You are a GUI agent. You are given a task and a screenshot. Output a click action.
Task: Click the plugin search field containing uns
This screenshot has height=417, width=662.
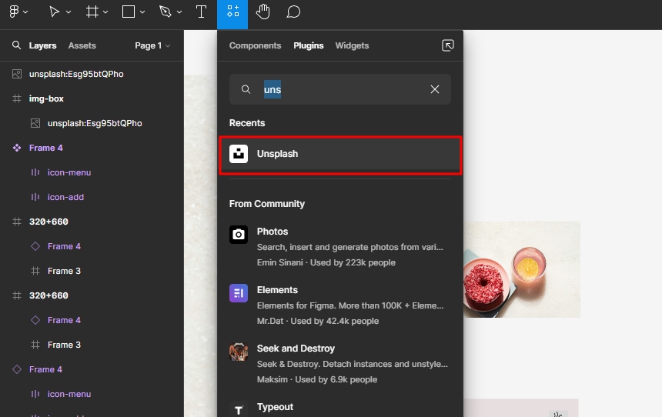(x=340, y=89)
